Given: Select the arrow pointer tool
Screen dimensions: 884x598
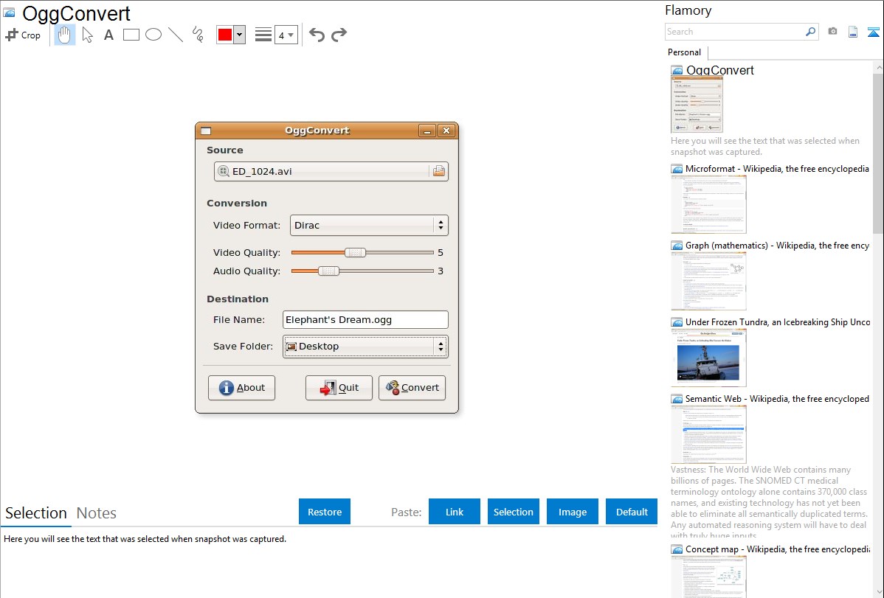Looking at the screenshot, I should point(87,35).
